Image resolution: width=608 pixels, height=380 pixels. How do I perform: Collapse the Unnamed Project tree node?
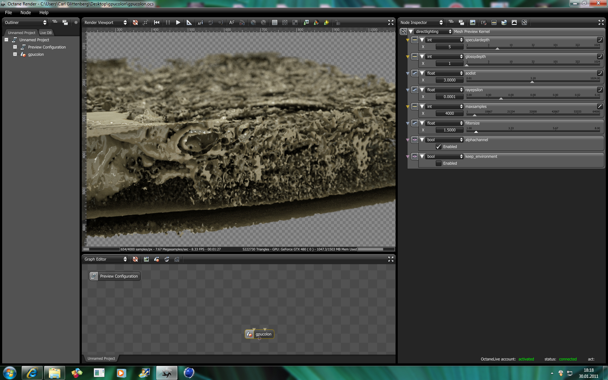point(6,40)
